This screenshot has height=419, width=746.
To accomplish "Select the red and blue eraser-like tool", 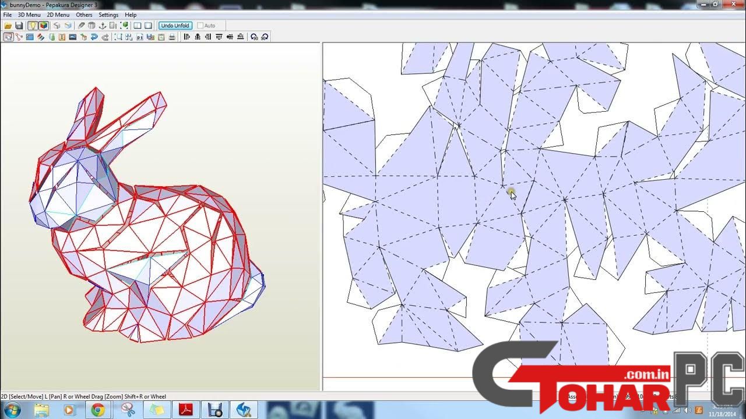I will click(41, 37).
